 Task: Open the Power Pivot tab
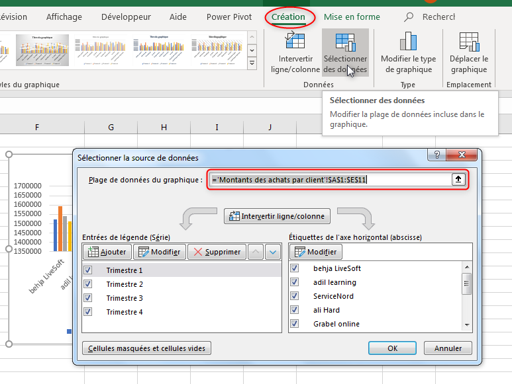tap(229, 17)
